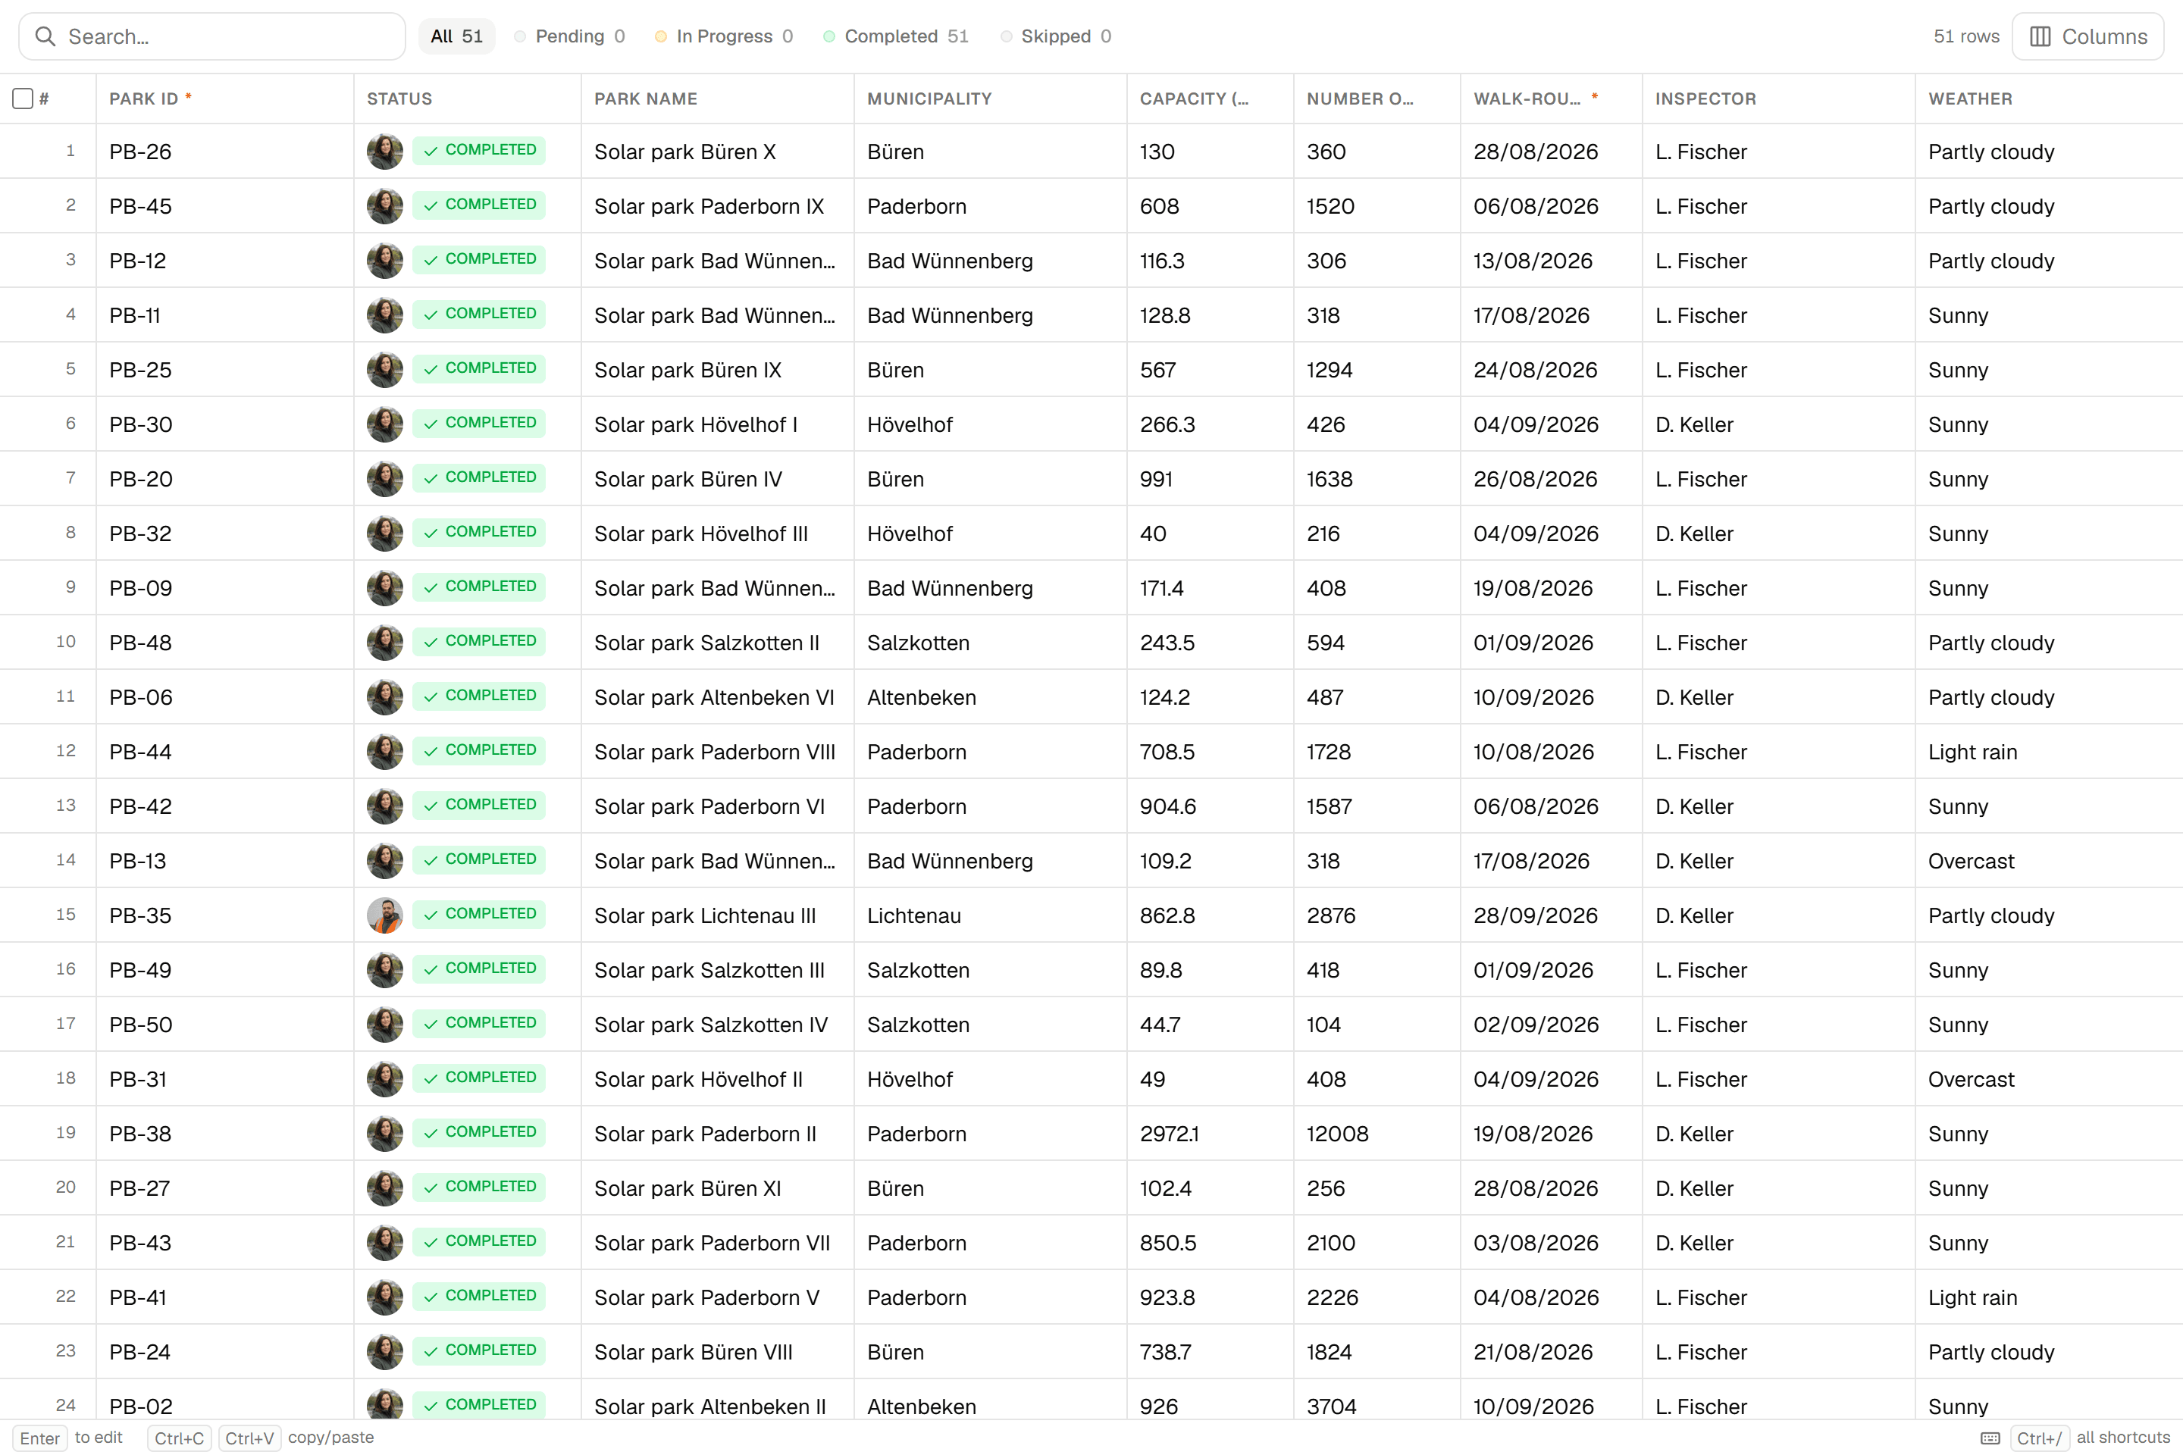Click the avatar icon in PB-45 row
2183x1455 pixels.
(x=384, y=206)
